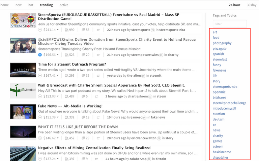The width and height of the screenshot is (259, 161).
Task: Open the introducemyself tag
Action: pyautogui.click(x=225, y=109)
